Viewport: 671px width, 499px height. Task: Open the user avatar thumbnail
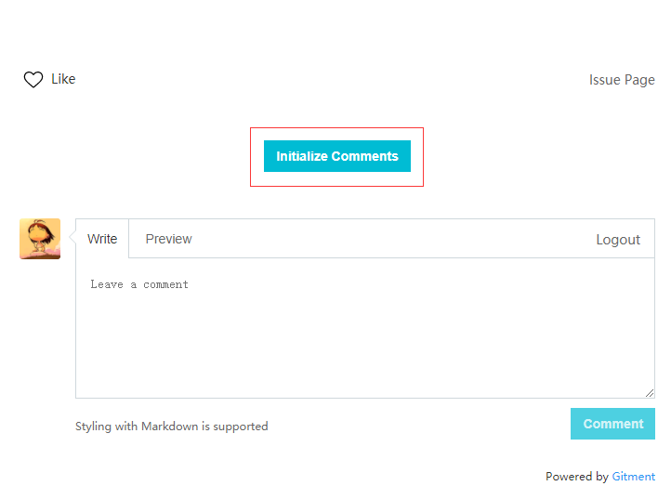coord(40,239)
